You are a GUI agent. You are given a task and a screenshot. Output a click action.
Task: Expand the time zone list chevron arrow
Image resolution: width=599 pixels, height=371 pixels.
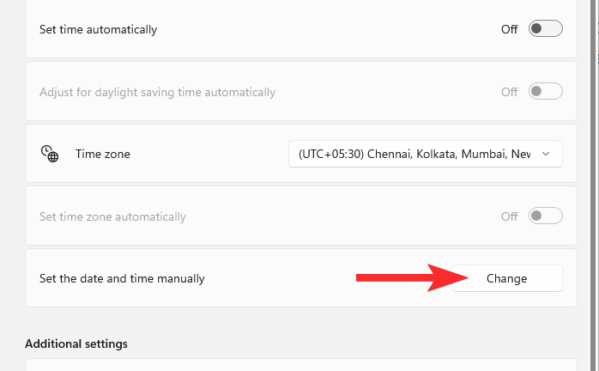coord(547,154)
